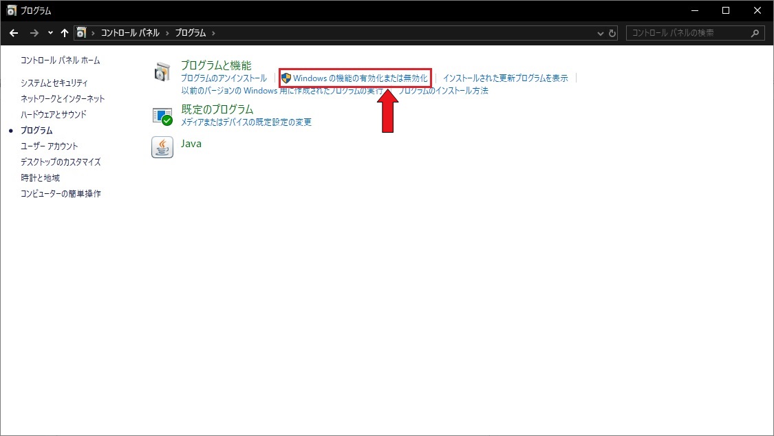Expand the address bar history dropdown
Image resolution: width=774 pixels, height=436 pixels.
coord(600,33)
